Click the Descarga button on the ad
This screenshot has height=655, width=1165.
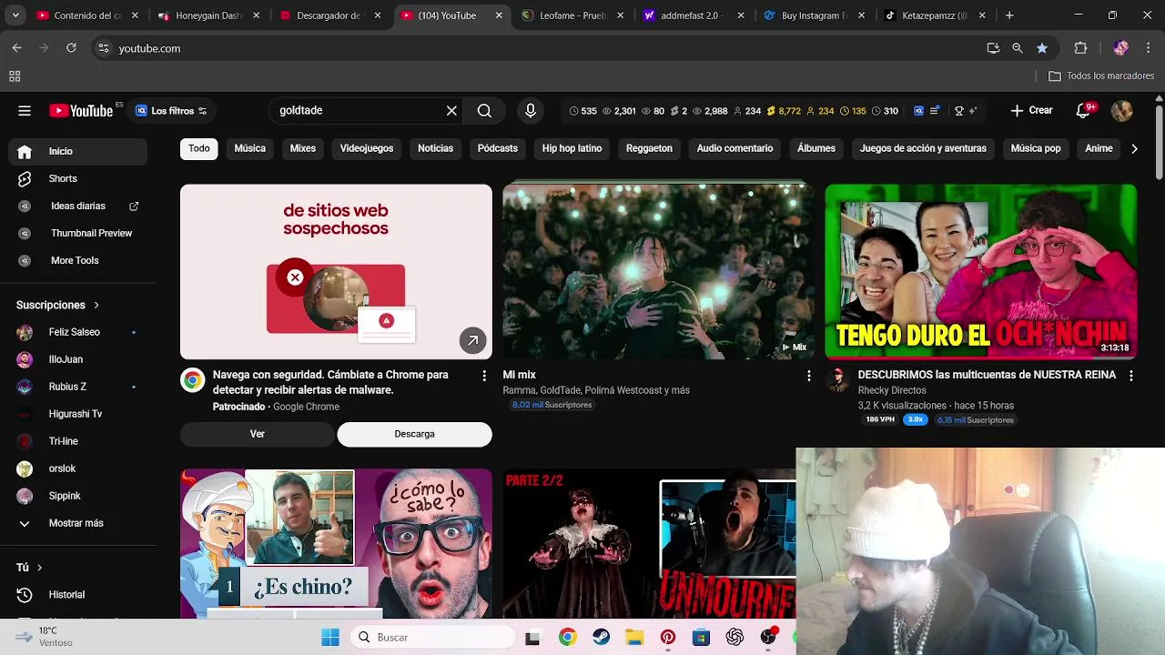click(x=414, y=434)
